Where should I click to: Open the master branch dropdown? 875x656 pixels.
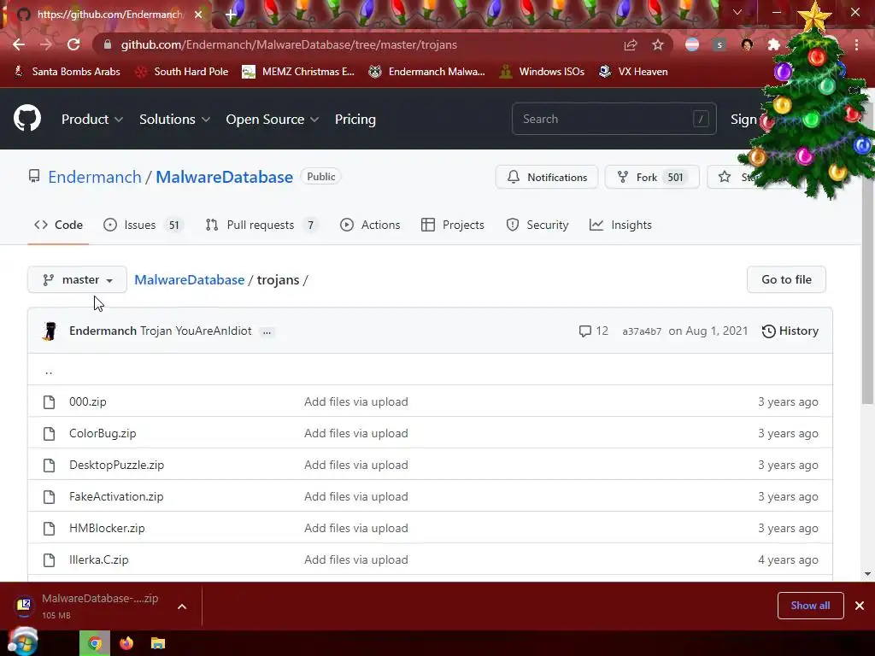[x=77, y=279]
